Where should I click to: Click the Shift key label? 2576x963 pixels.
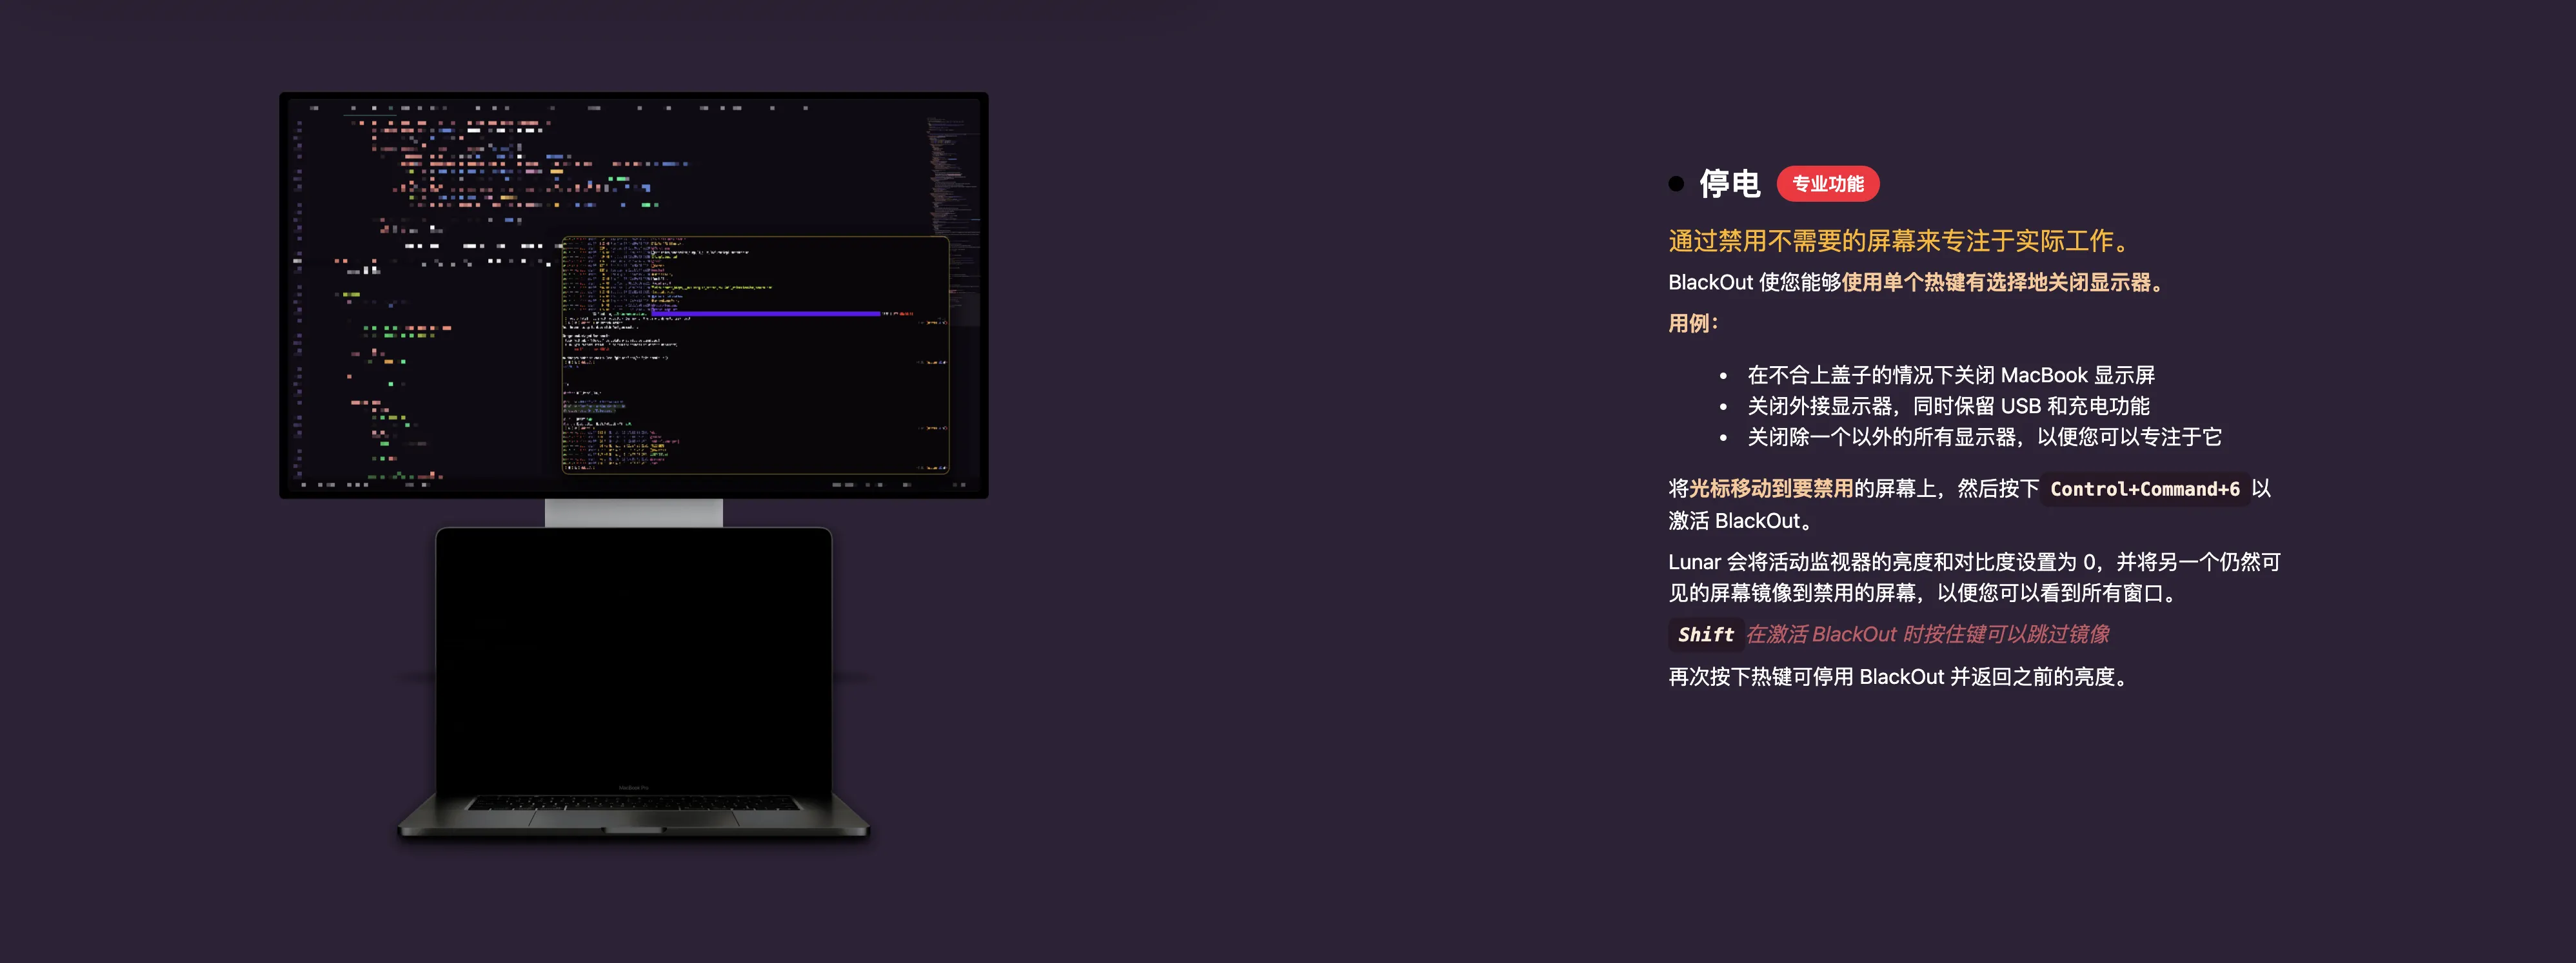[1705, 634]
